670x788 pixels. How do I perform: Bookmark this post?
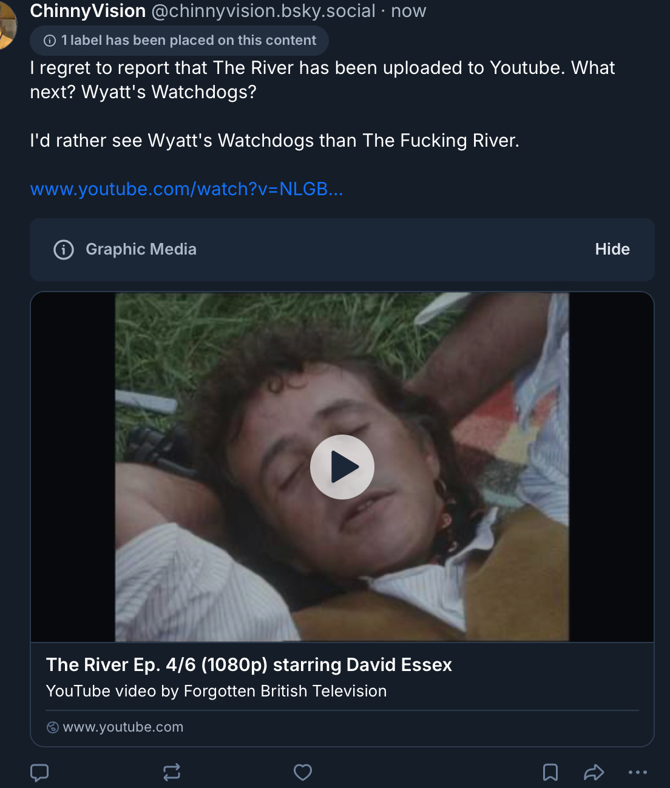[x=550, y=772]
